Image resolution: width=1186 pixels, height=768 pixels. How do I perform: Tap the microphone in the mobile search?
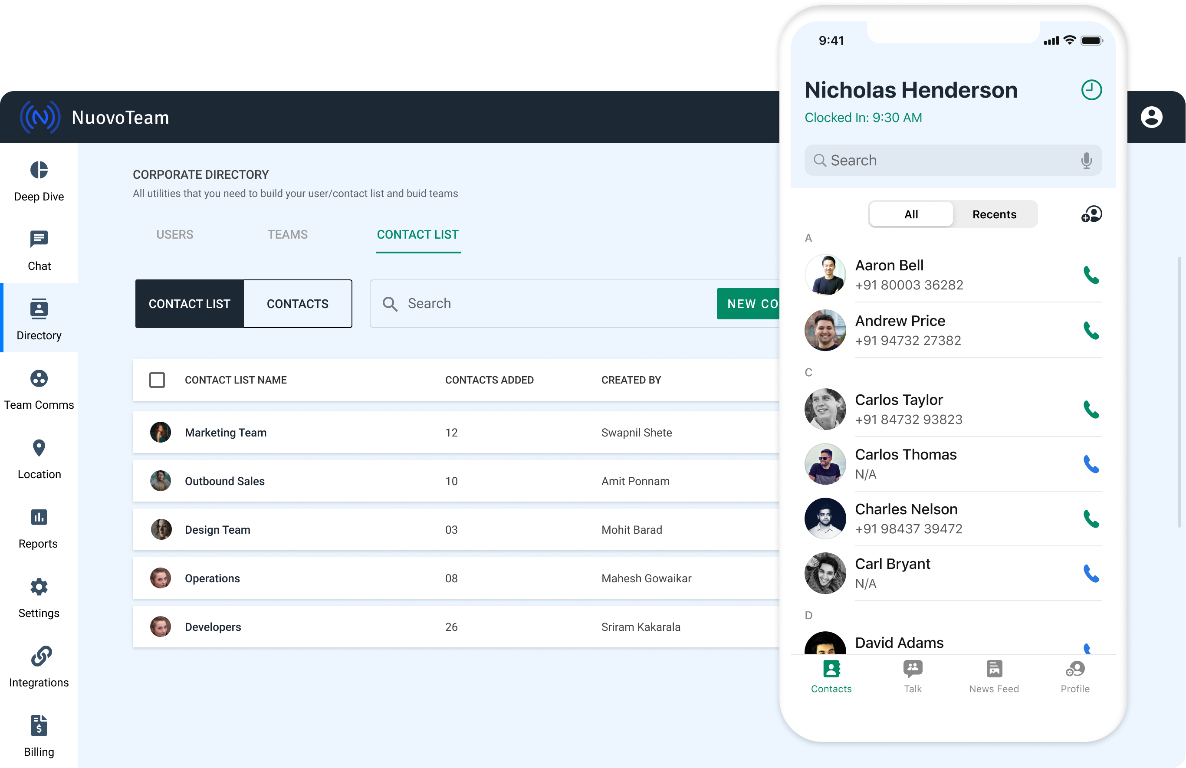coord(1086,161)
